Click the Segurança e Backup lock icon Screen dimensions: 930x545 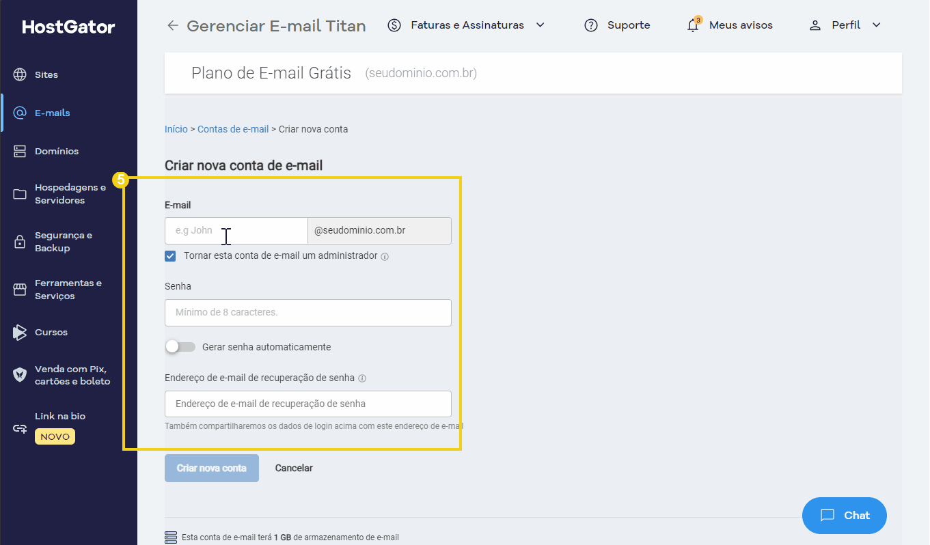coord(20,242)
